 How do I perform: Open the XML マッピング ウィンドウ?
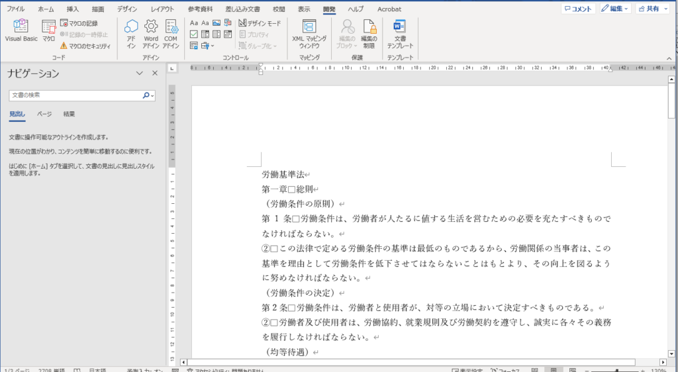pos(309,34)
